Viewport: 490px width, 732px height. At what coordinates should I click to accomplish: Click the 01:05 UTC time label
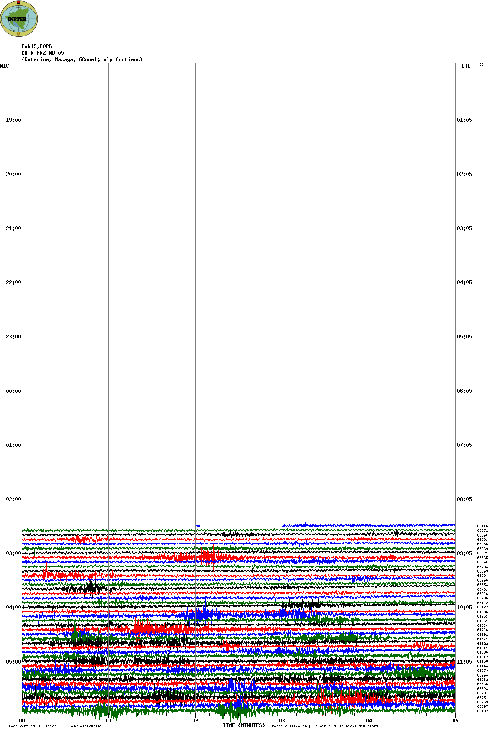[464, 120]
